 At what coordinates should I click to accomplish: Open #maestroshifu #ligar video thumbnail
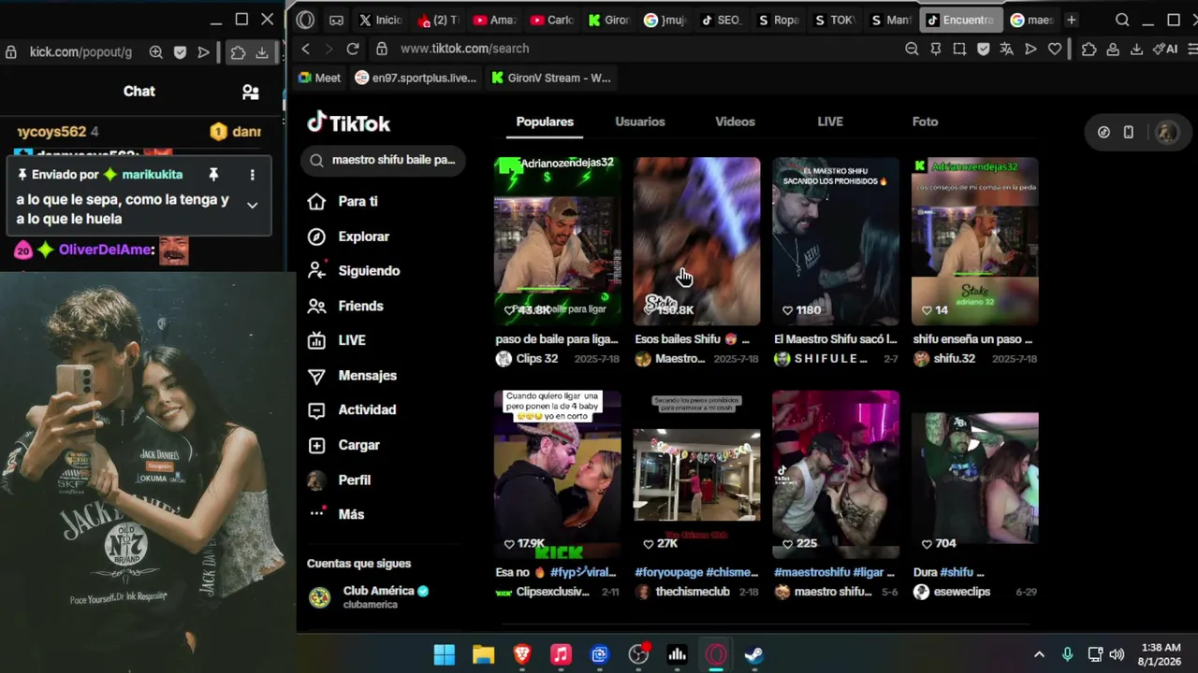click(836, 474)
